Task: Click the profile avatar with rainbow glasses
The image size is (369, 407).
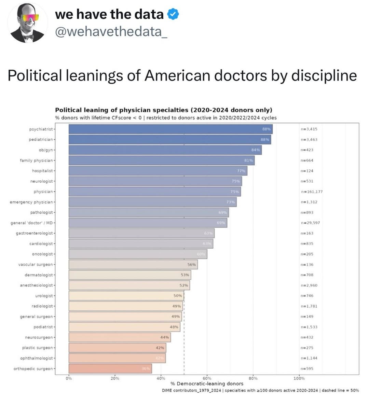Action: [x=28, y=23]
